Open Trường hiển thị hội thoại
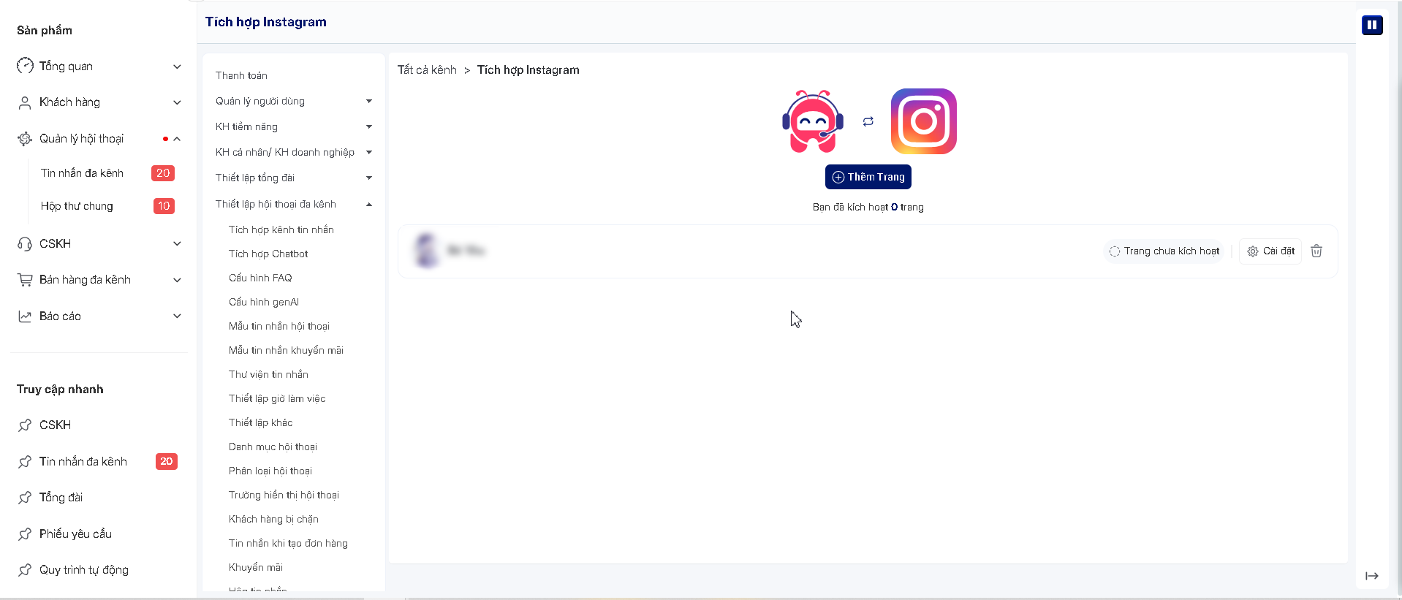This screenshot has height=600, width=1402. (284, 495)
